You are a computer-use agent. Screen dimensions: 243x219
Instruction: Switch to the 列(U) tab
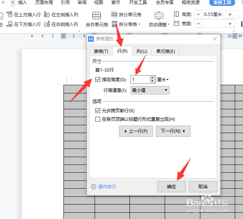142,51
